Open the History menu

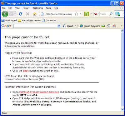(x=26, y=8)
